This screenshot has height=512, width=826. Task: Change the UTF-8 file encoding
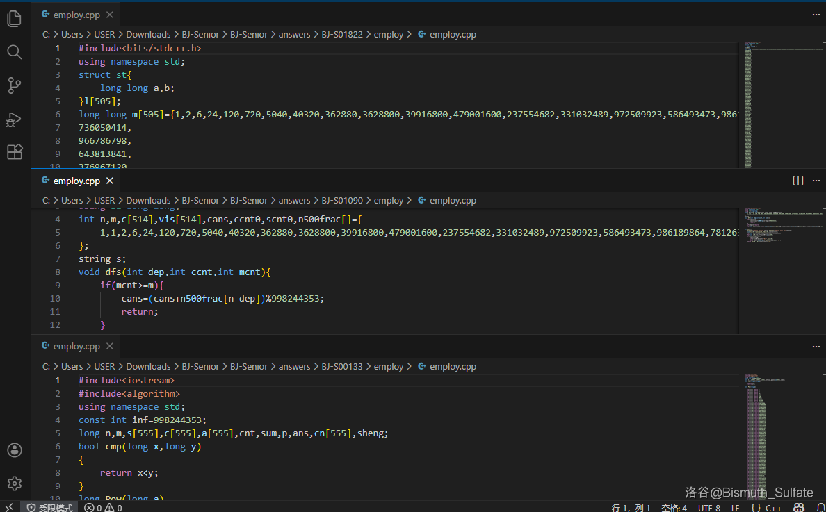[708, 507]
